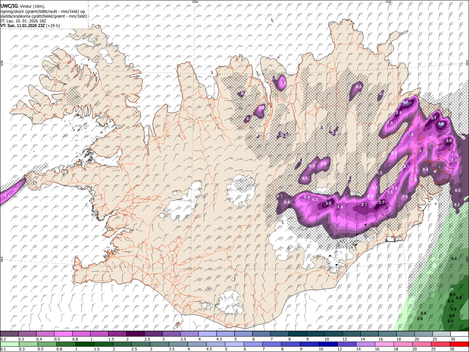469x352 pixels.
Task: Click the dark purple 2–2.5 snow legend swatch
Action: click(135, 334)
